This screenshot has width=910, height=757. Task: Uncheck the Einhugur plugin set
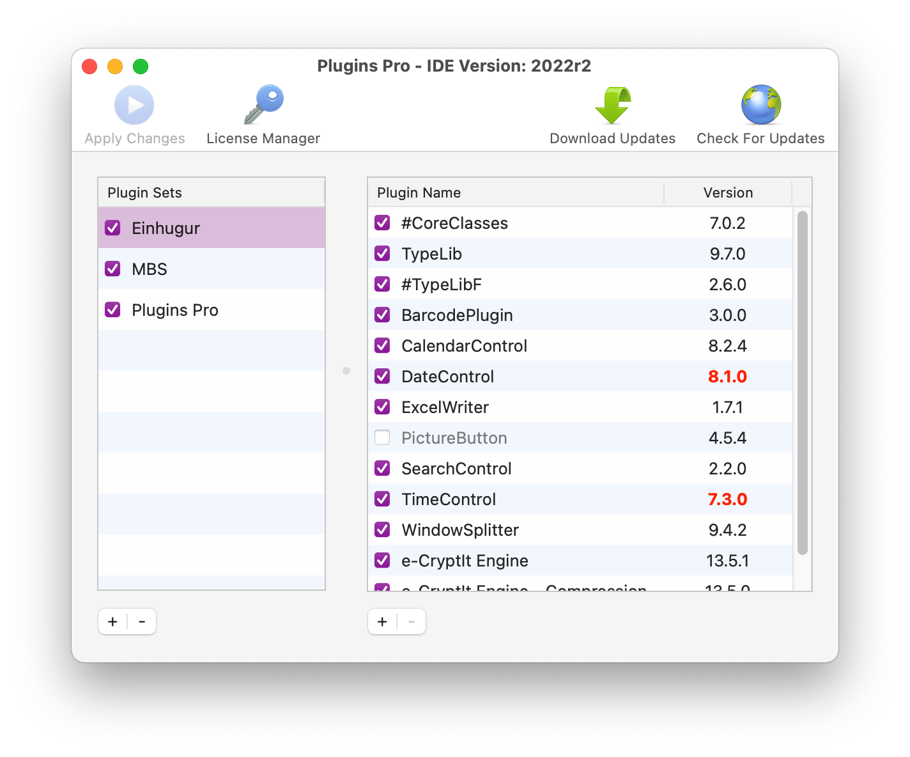click(x=112, y=228)
